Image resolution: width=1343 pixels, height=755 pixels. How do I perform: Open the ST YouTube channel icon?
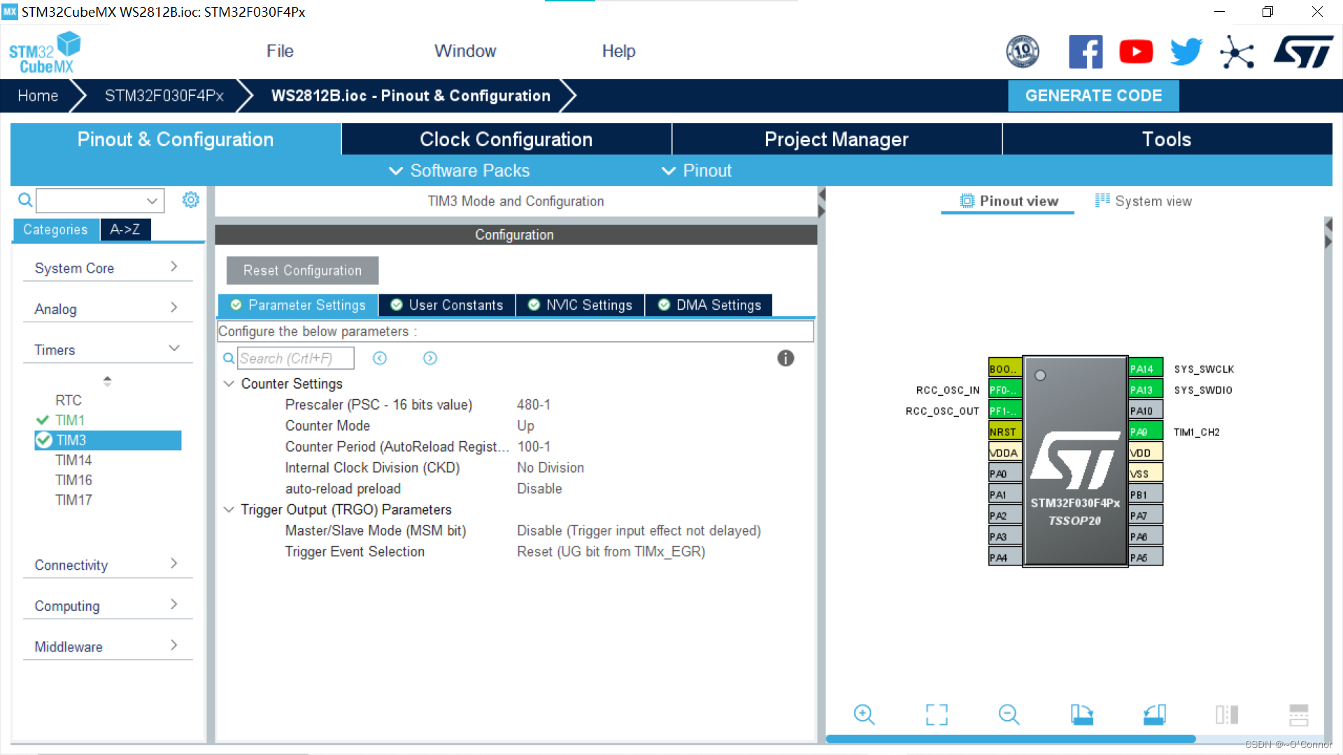(x=1136, y=52)
